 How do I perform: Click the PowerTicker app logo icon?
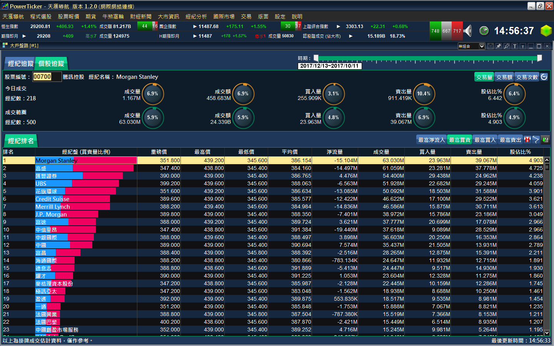[5, 6]
